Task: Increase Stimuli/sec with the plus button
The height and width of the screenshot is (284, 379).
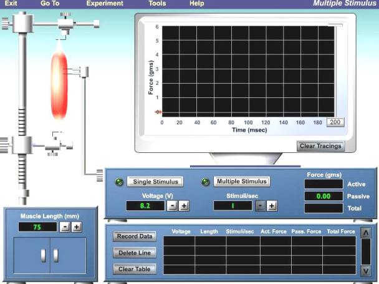Action: (x=272, y=206)
